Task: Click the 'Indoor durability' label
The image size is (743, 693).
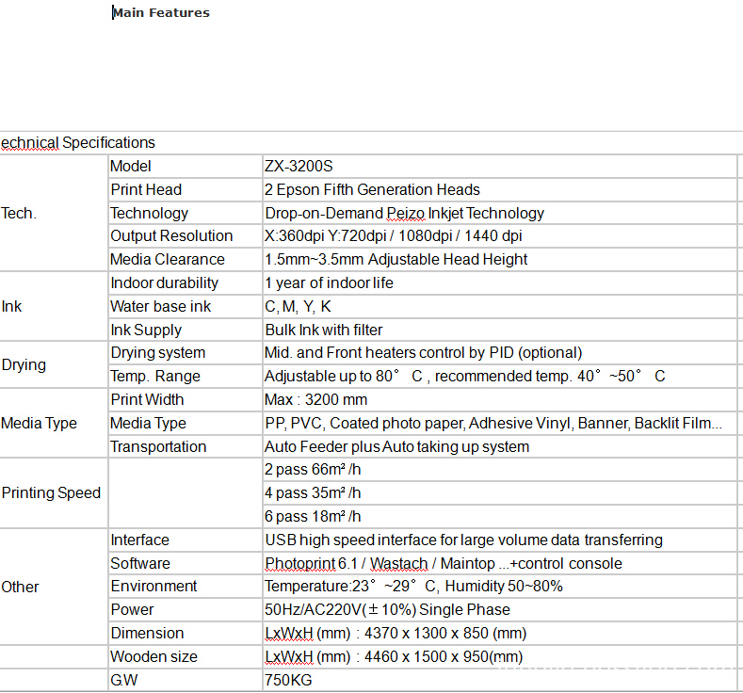Action: point(165,282)
